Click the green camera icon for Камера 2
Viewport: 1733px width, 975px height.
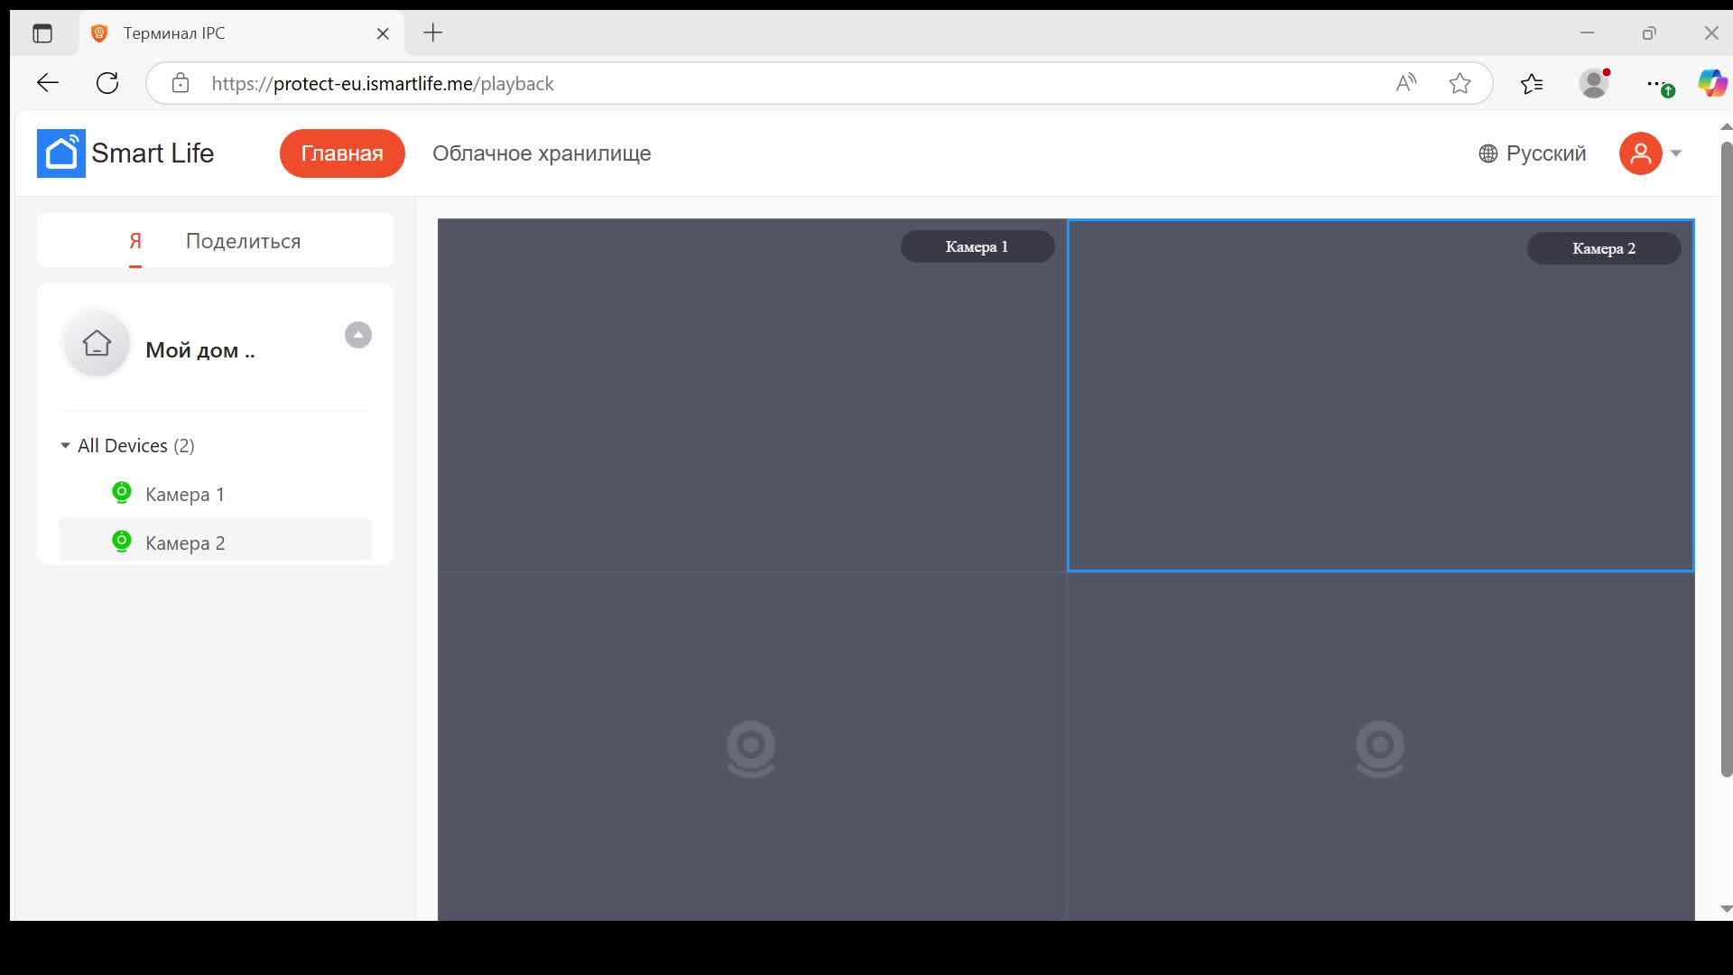[122, 542]
